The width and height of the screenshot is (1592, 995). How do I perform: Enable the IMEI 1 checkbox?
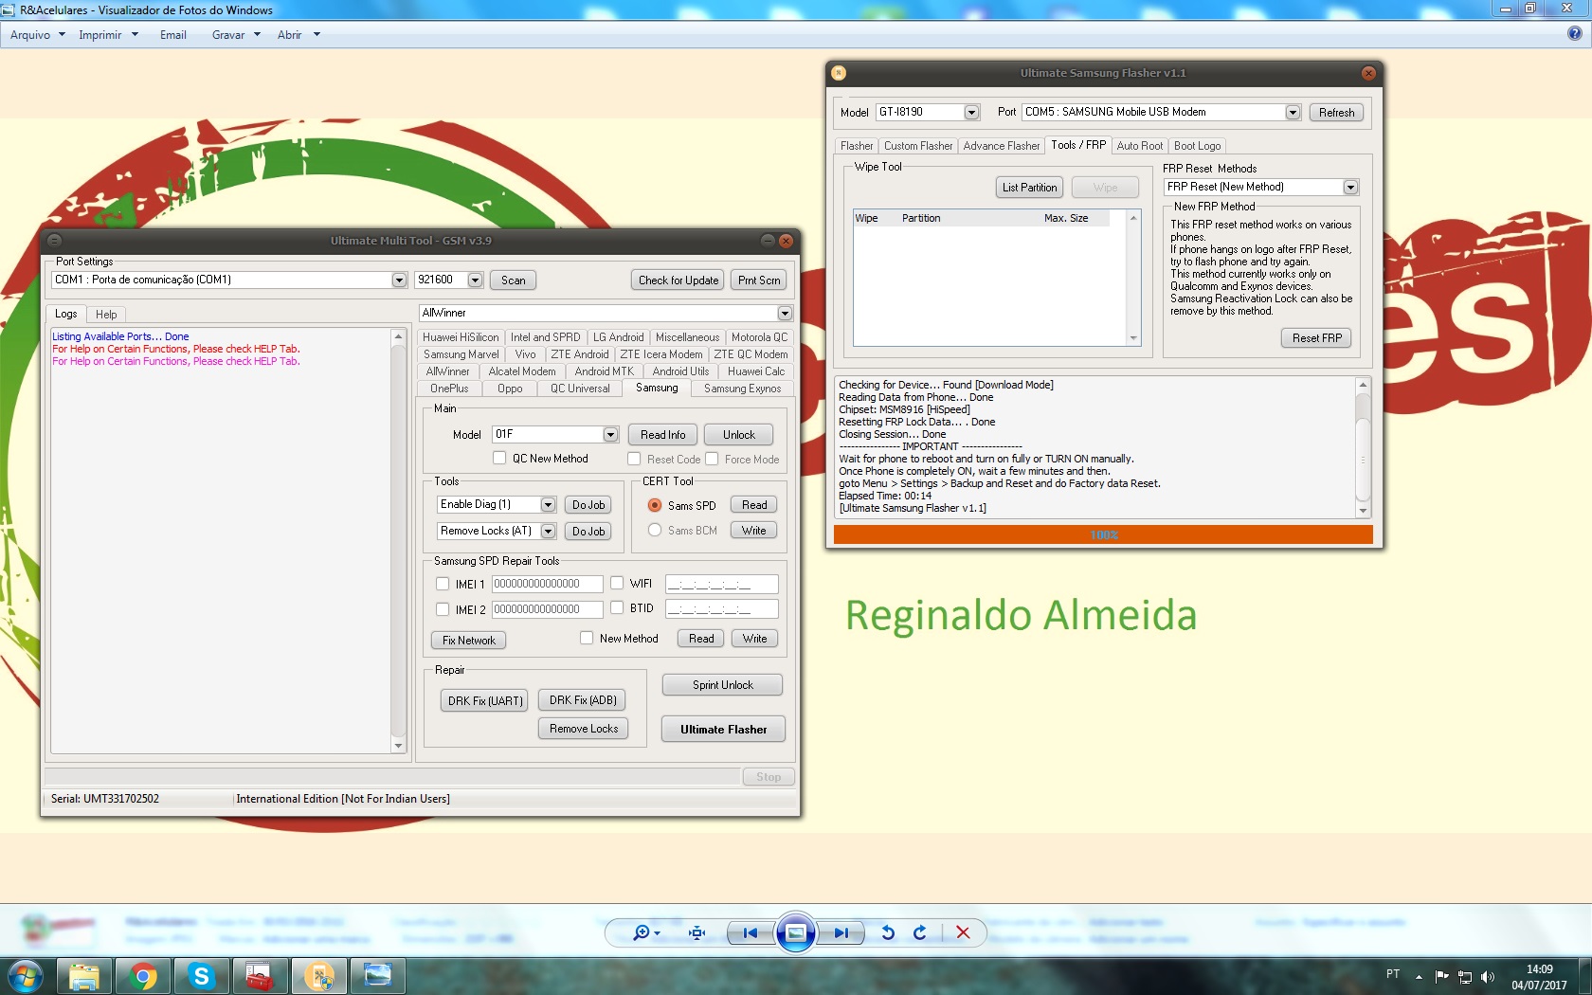click(x=443, y=585)
